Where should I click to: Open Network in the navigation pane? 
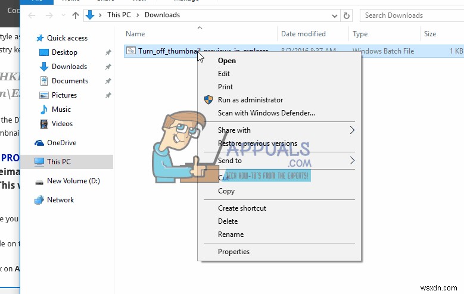[60, 200]
